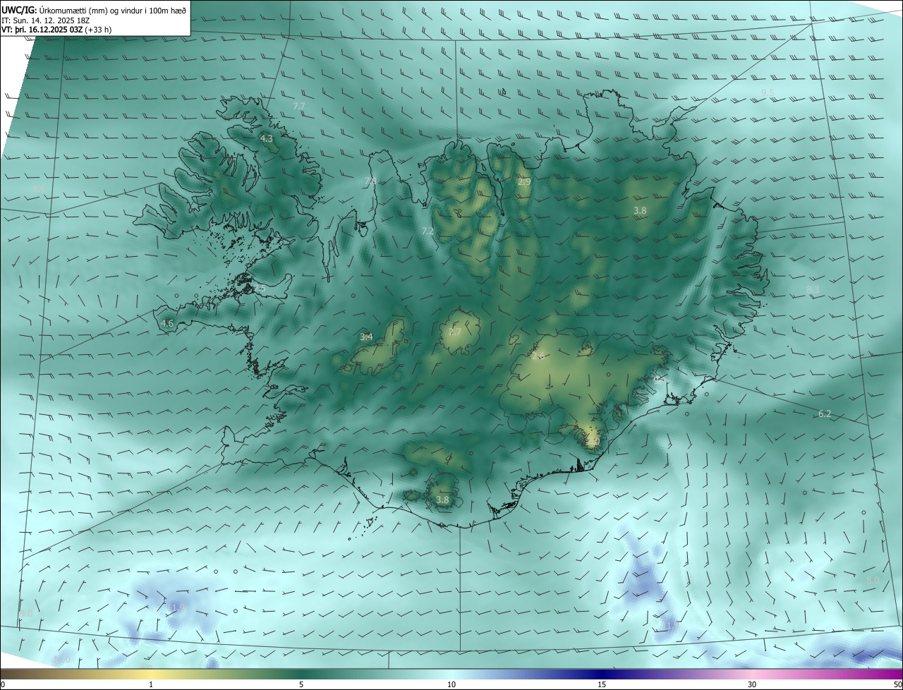903x690 pixels.
Task: Click the 2.6 value on the large glacier
Action: tap(538, 356)
